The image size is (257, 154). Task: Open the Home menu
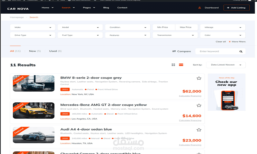[x=48, y=7]
